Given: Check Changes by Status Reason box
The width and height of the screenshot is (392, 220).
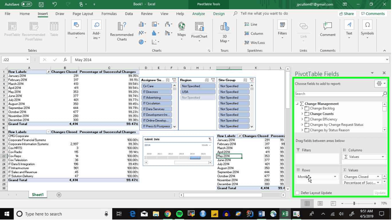Looking at the screenshot, I should 307,130.
